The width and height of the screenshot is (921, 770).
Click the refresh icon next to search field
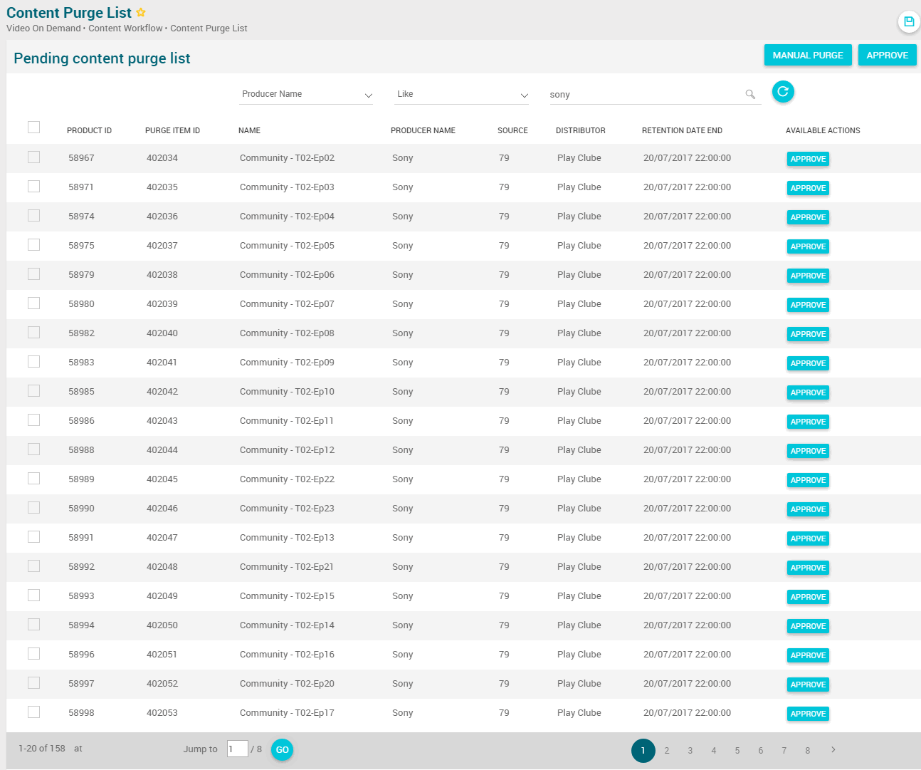click(783, 91)
